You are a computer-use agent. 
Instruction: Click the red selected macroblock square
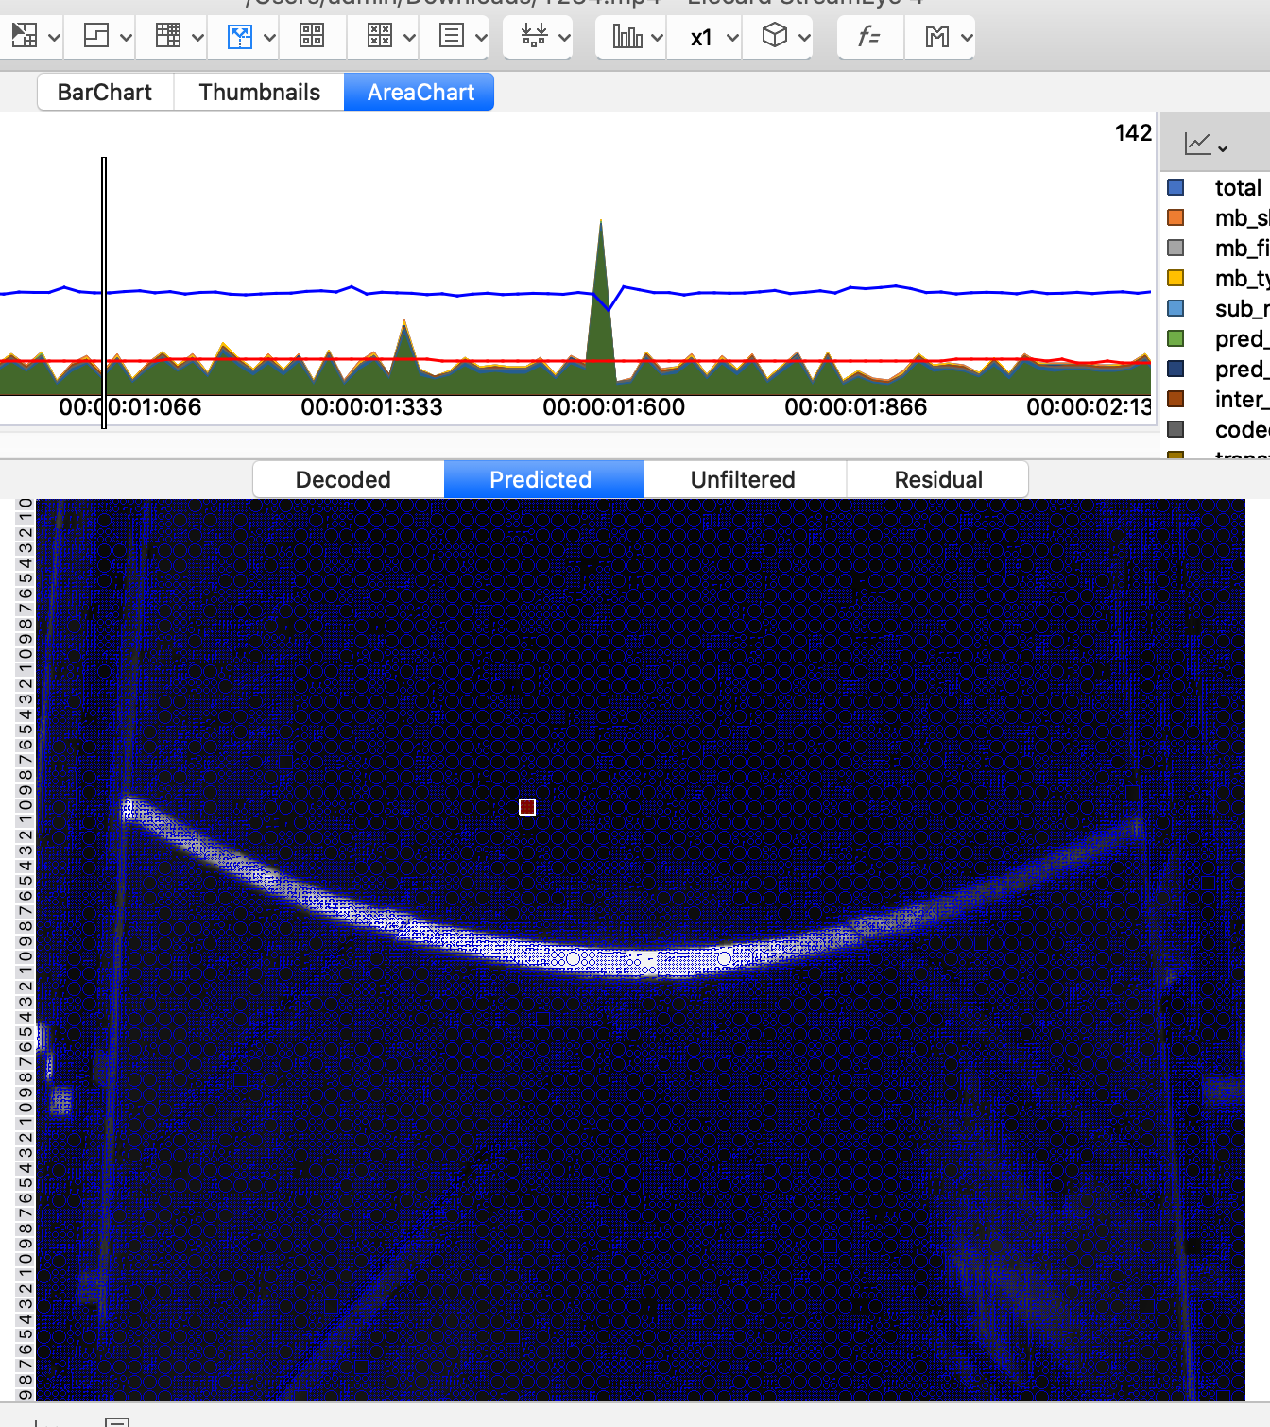(x=527, y=806)
